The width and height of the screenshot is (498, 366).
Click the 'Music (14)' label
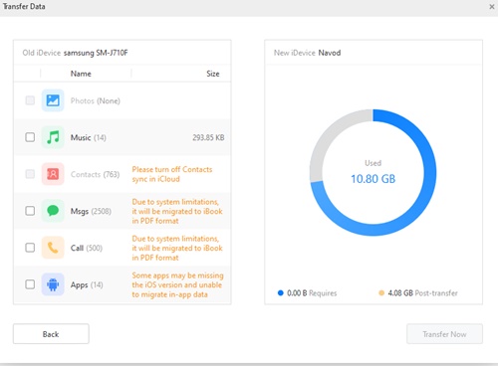(89, 137)
